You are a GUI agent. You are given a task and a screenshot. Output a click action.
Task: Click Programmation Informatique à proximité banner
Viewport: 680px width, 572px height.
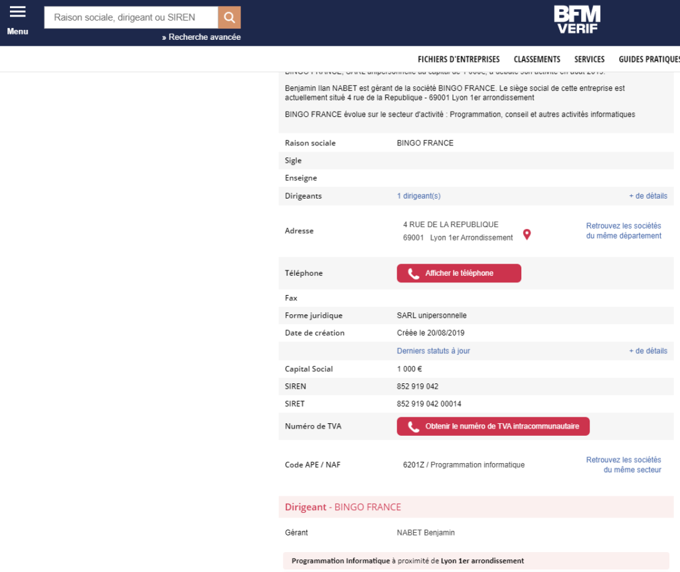[x=475, y=561]
